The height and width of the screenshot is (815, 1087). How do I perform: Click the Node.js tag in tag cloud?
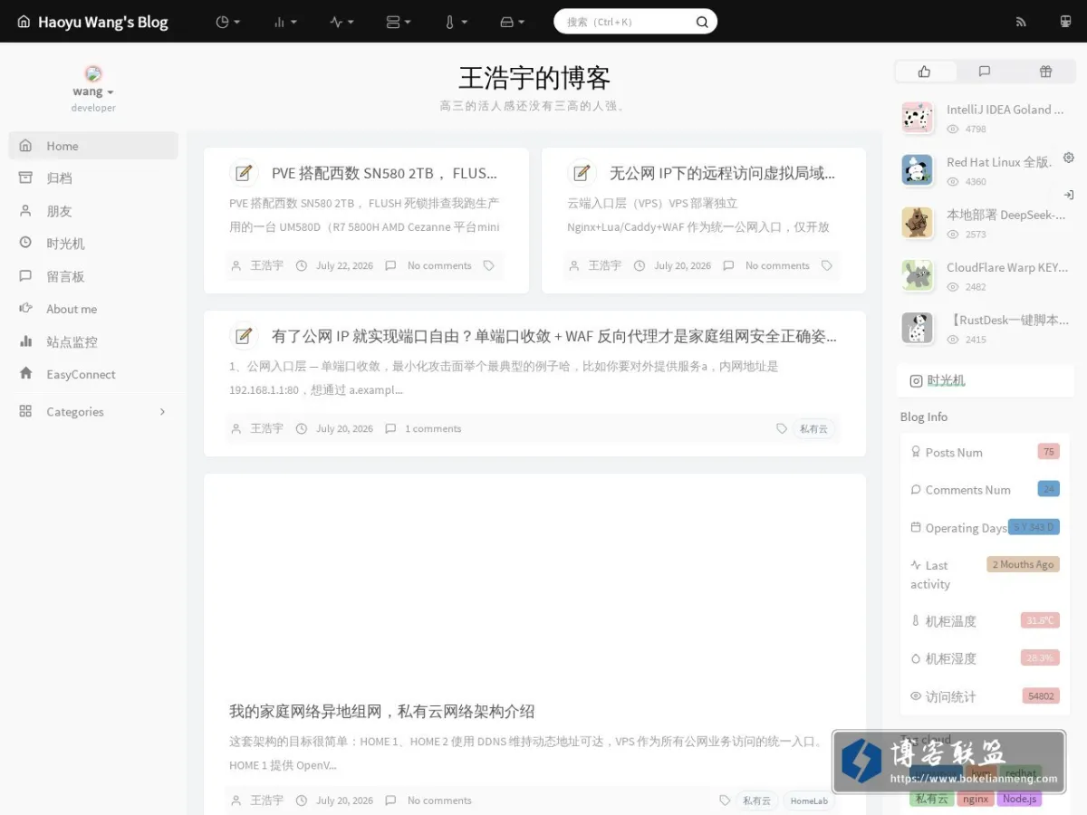1019,799
